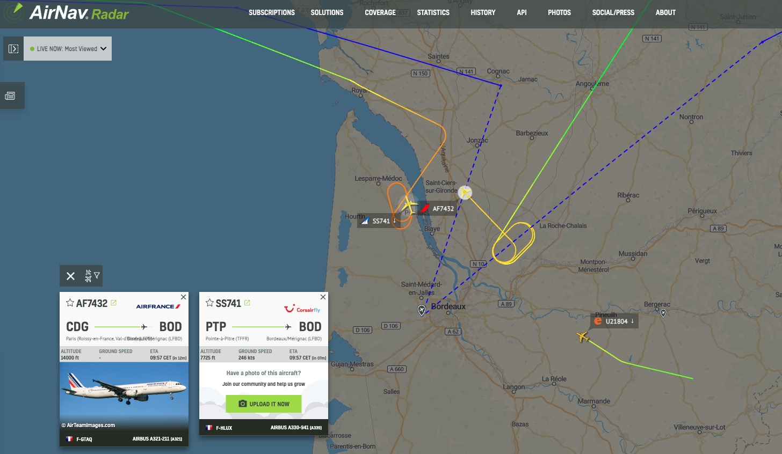Click the Cognac town label on map
782x454 pixels.
(498, 71)
